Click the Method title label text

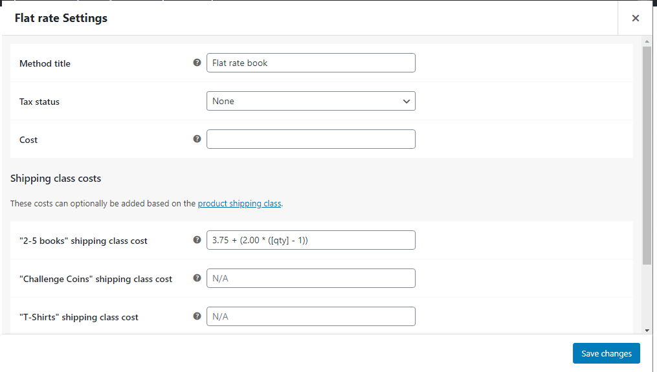45,63
